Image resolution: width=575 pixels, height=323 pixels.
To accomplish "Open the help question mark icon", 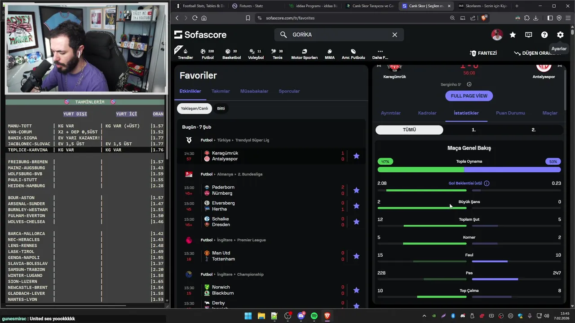I will 544,35.
